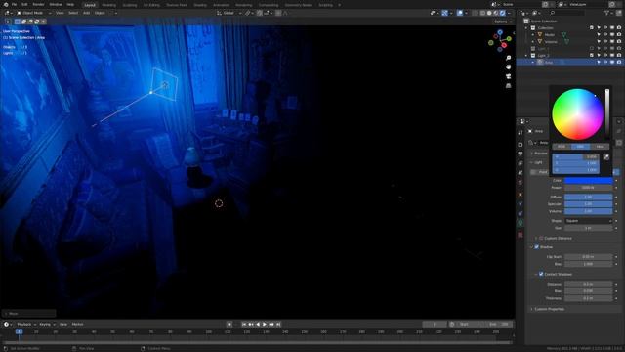The height and width of the screenshot is (352, 625).
Task: Toggle viewport visibility eye for Light_2 collection
Action: pyautogui.click(x=605, y=55)
